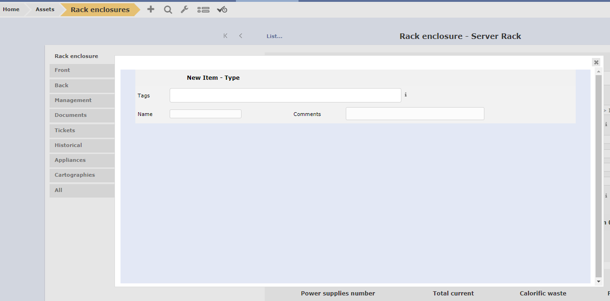Viewport: 610px width, 301px height.
Task: Click 'Total current' column header
Action: pos(453,294)
